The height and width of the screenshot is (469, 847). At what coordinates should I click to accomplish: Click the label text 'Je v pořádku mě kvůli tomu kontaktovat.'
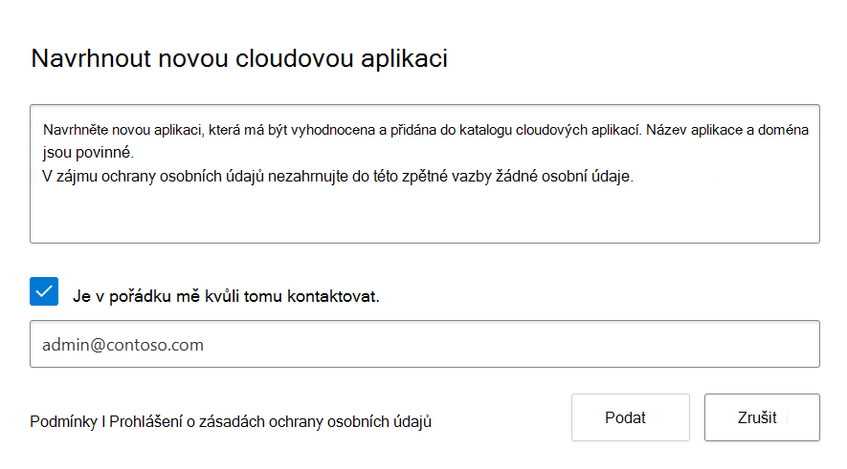pyautogui.click(x=226, y=296)
